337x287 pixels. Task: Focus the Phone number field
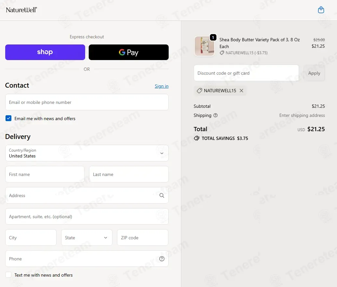pos(87,259)
